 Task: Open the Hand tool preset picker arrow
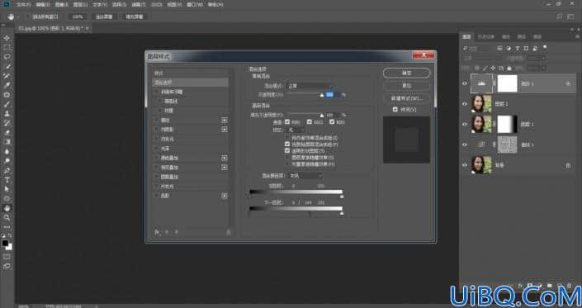pos(17,17)
